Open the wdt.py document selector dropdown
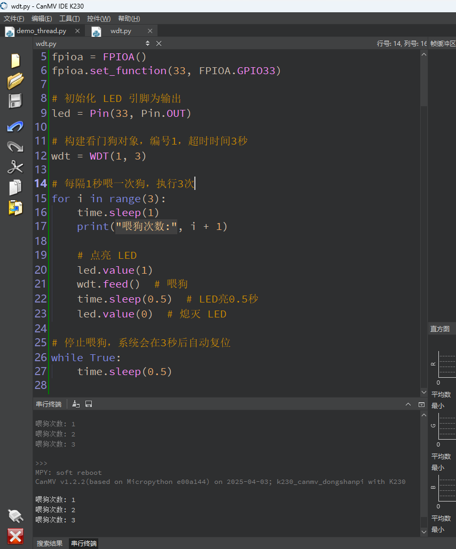The height and width of the screenshot is (549, 456). (x=147, y=43)
